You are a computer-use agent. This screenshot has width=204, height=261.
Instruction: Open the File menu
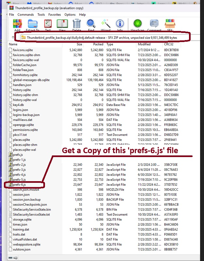pyautogui.click(x=11, y=15)
